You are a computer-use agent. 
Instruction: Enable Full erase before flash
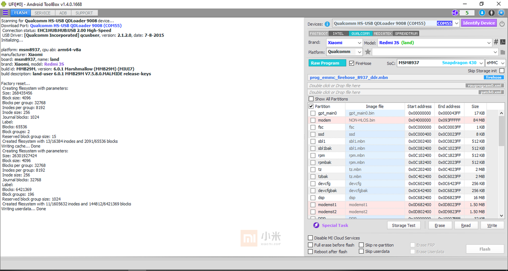tap(310, 245)
